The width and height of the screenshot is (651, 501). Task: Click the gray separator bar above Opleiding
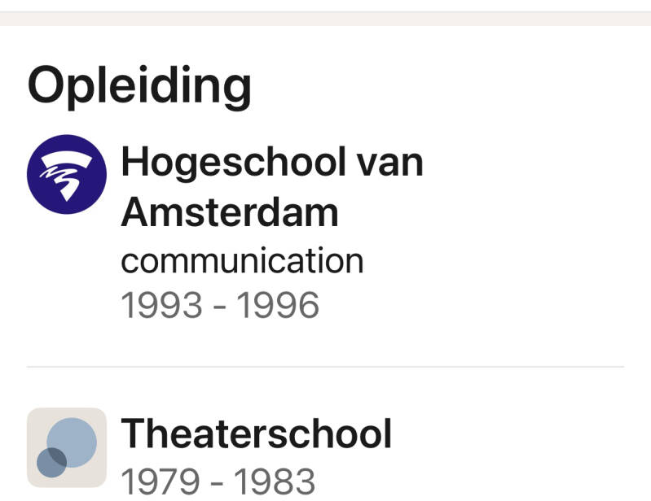[325, 19]
